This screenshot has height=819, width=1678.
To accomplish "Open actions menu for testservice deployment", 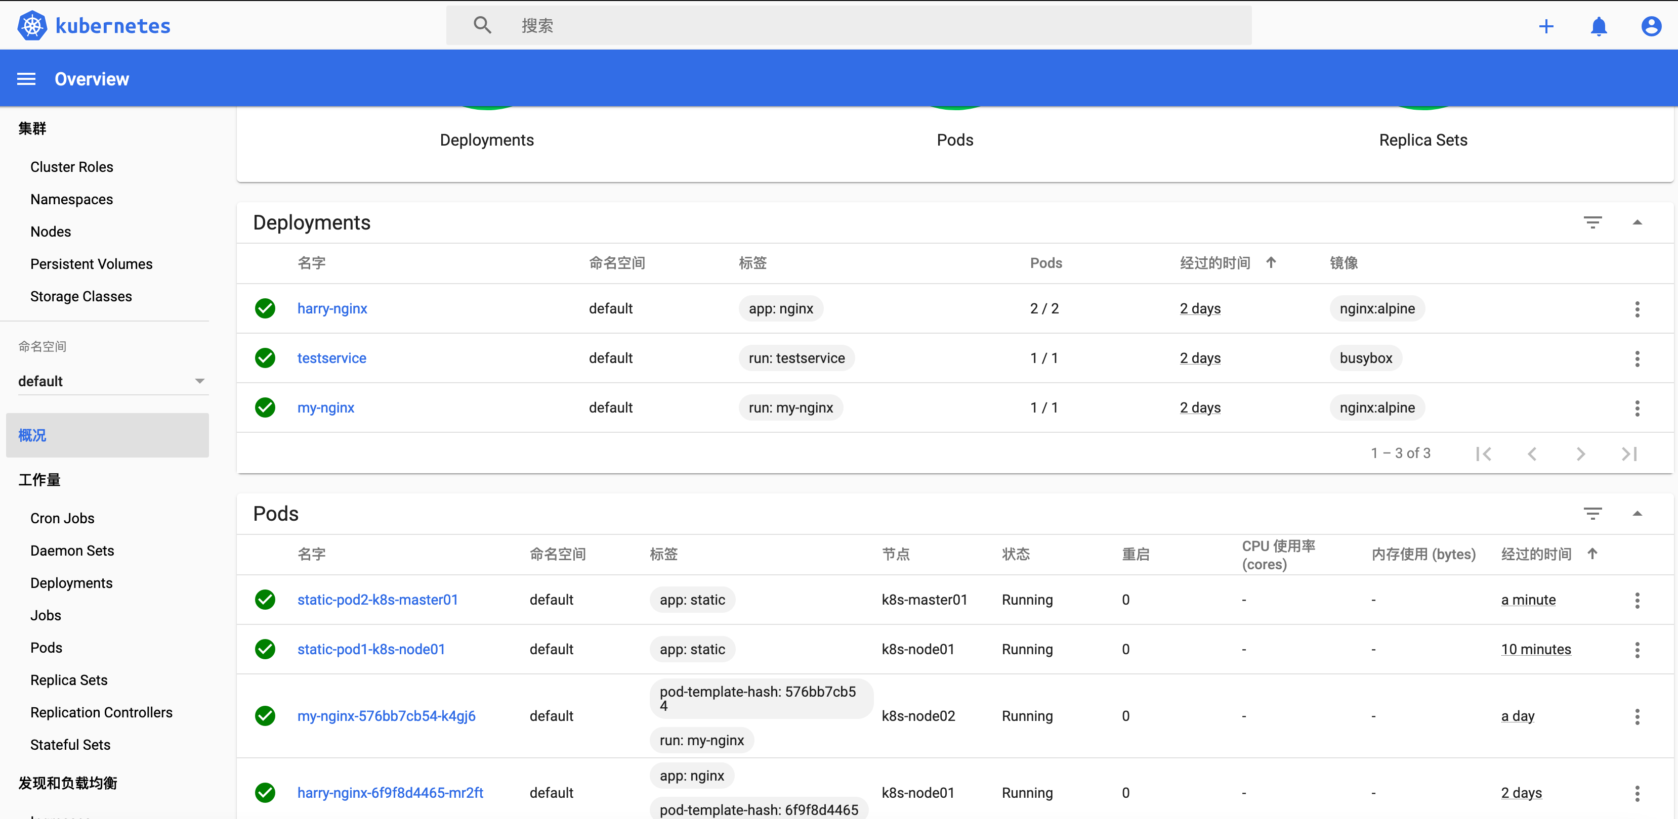I will [x=1637, y=358].
